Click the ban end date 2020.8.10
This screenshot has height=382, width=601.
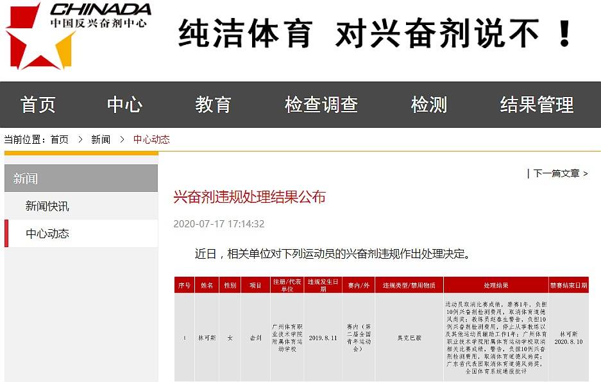pos(568,342)
